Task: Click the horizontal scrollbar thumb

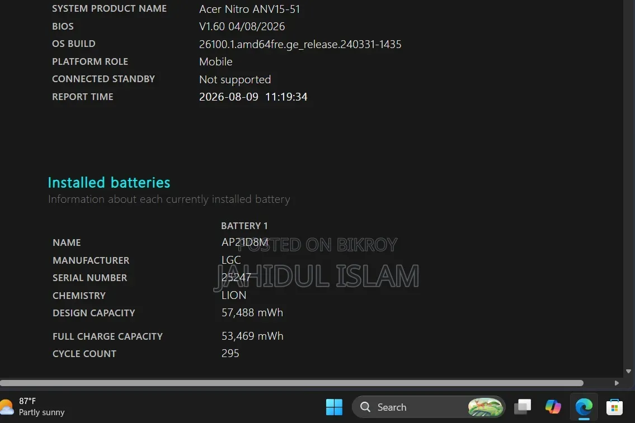Action: [x=291, y=383]
